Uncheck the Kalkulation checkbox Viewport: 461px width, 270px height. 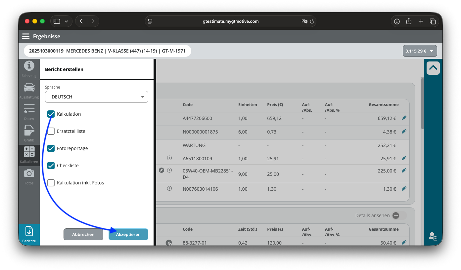[51, 114]
